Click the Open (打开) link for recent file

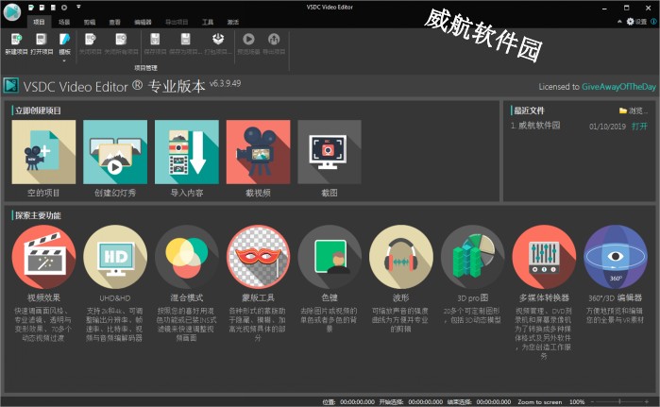point(639,125)
